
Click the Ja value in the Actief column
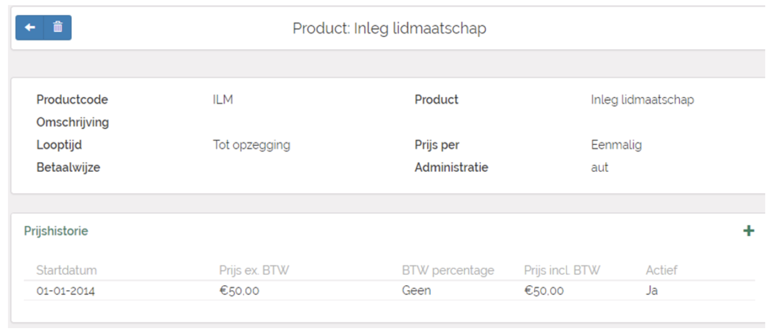pyautogui.click(x=652, y=290)
